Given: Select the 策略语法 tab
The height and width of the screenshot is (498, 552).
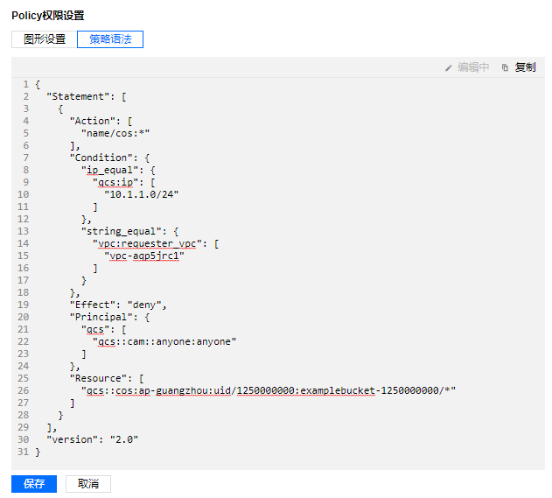Looking at the screenshot, I should pos(110,39).
